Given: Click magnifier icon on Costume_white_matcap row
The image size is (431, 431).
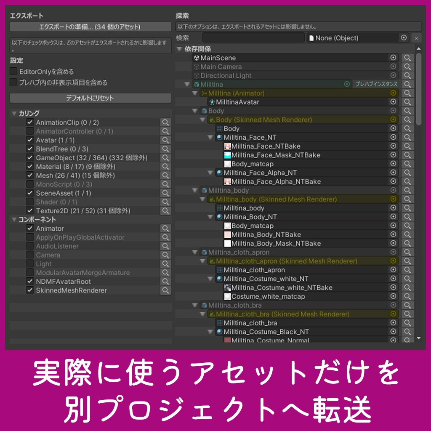Looking at the screenshot, I should click(407, 296).
